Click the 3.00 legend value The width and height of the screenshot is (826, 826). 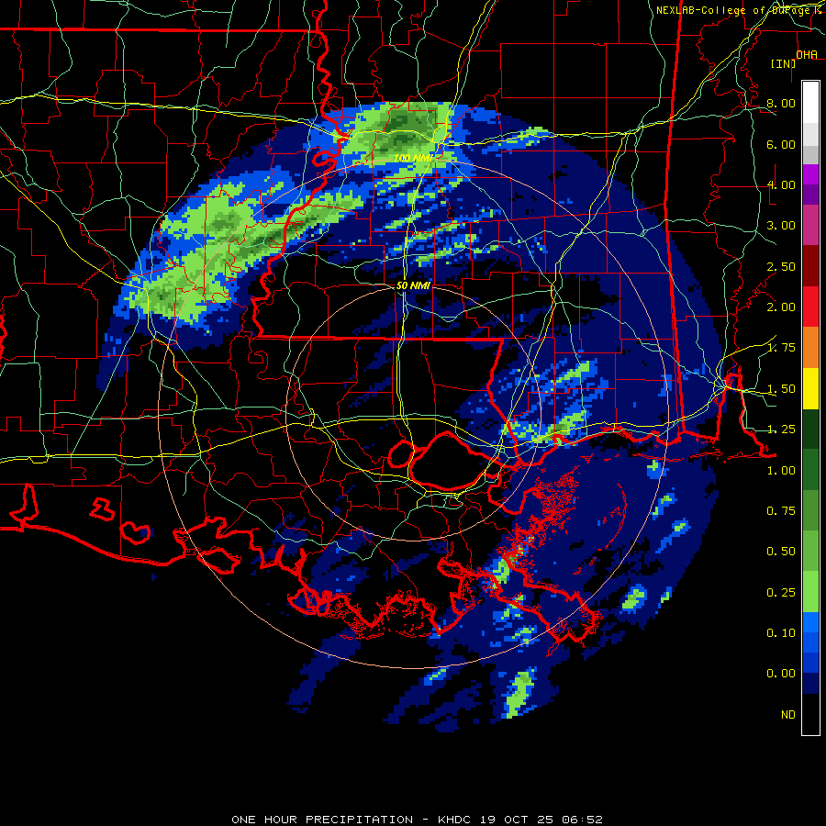pyautogui.click(x=781, y=226)
